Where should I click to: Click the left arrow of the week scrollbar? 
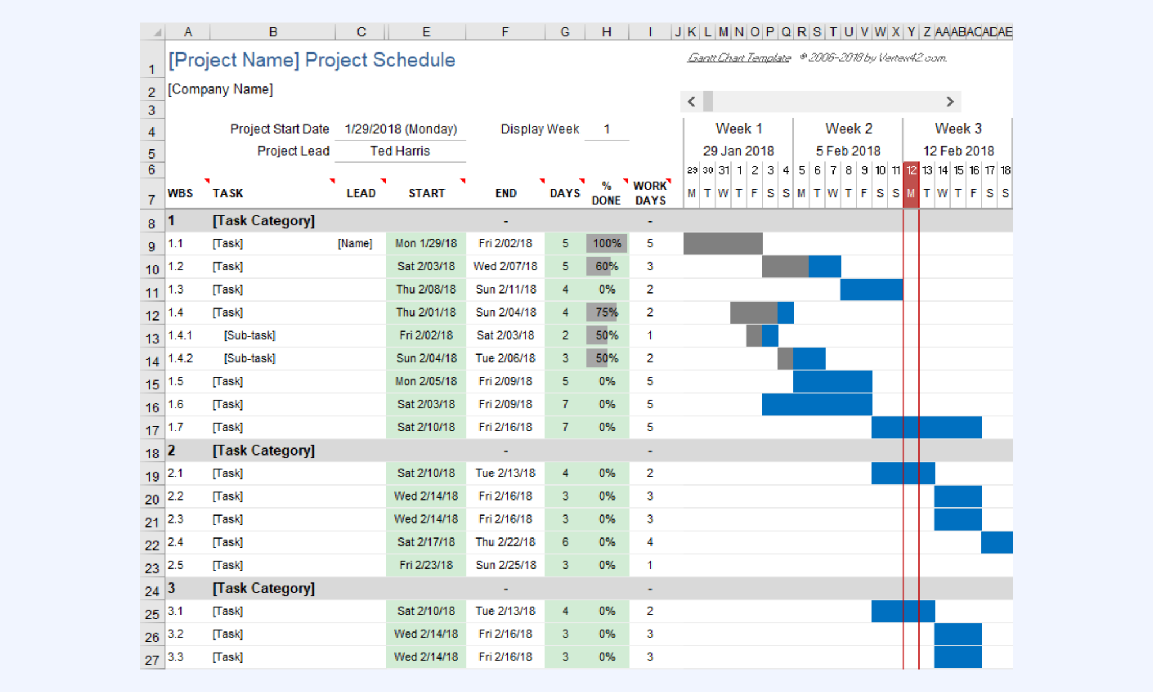click(x=692, y=102)
